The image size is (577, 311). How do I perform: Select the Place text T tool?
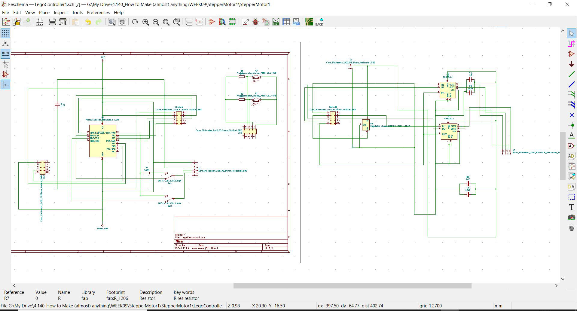(x=571, y=207)
